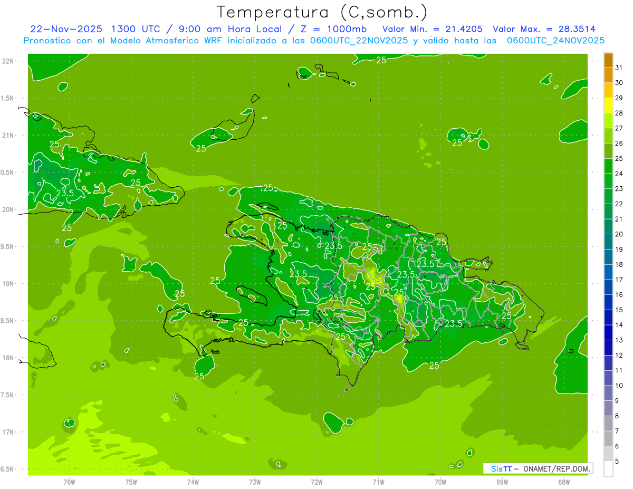633x489 pixels.
Task: Pick the teal band between 19 and 20
Action: (x=608, y=242)
